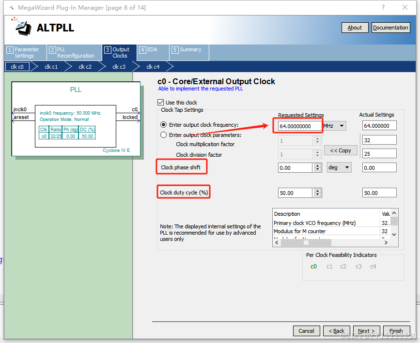Click c4 feasibility indicator
420x343 pixels.
pos(373,267)
